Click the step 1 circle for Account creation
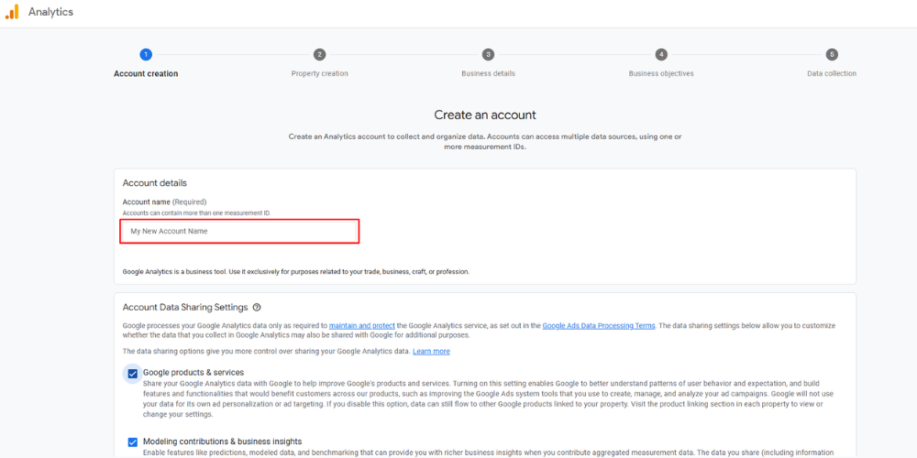Viewport: 917px width, 458px height. [146, 54]
